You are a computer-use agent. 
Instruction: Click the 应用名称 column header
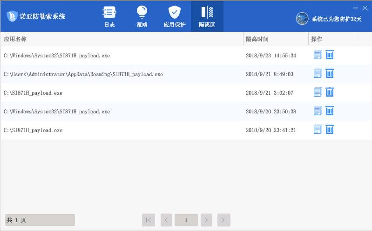122,39
